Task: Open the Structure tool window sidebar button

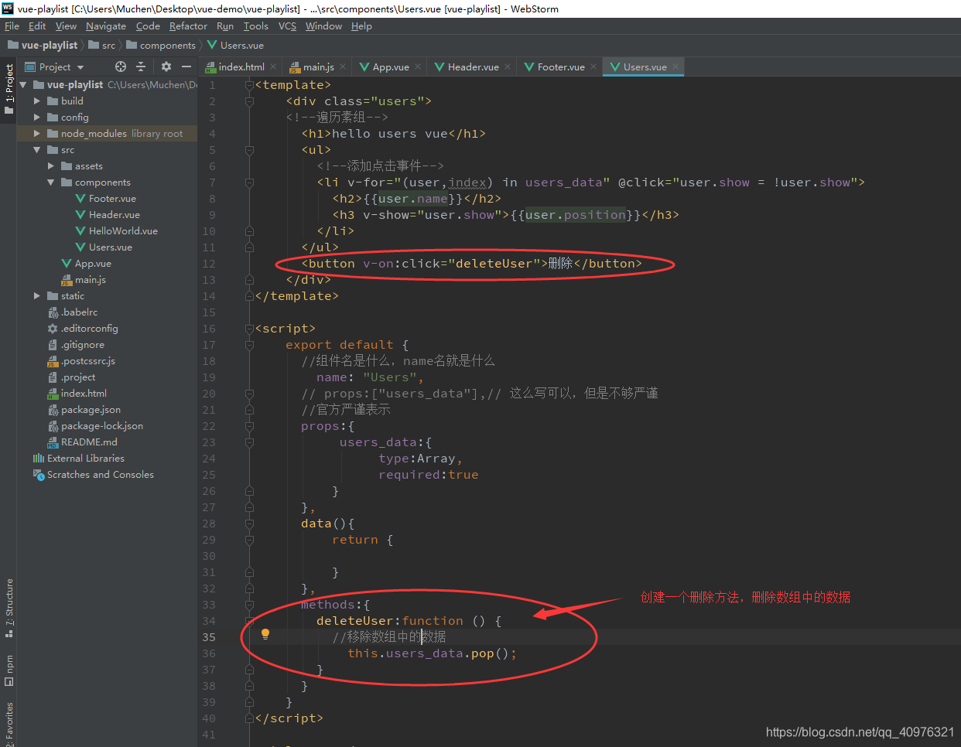Action: click(9, 608)
